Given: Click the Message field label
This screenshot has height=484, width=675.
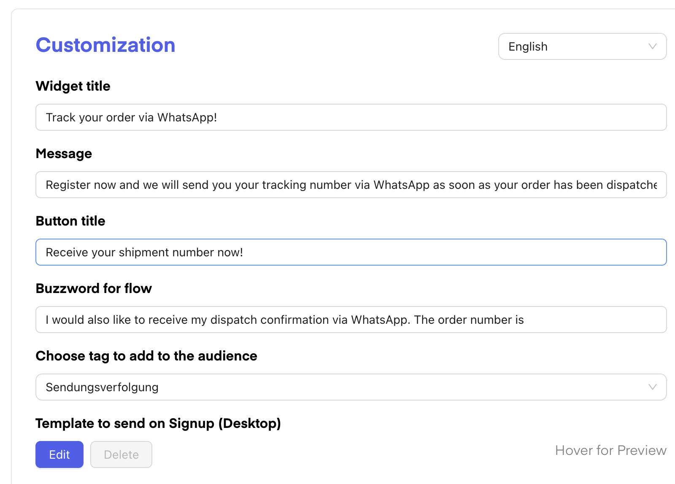Looking at the screenshot, I should point(64,153).
